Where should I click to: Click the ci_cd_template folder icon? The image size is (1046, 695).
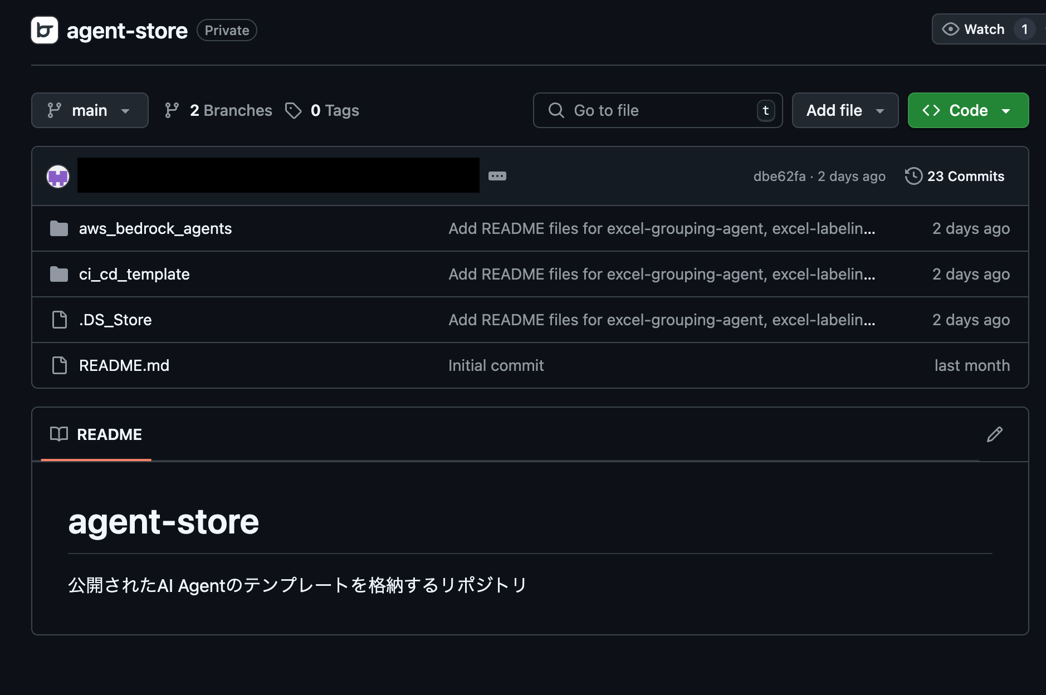(59, 274)
